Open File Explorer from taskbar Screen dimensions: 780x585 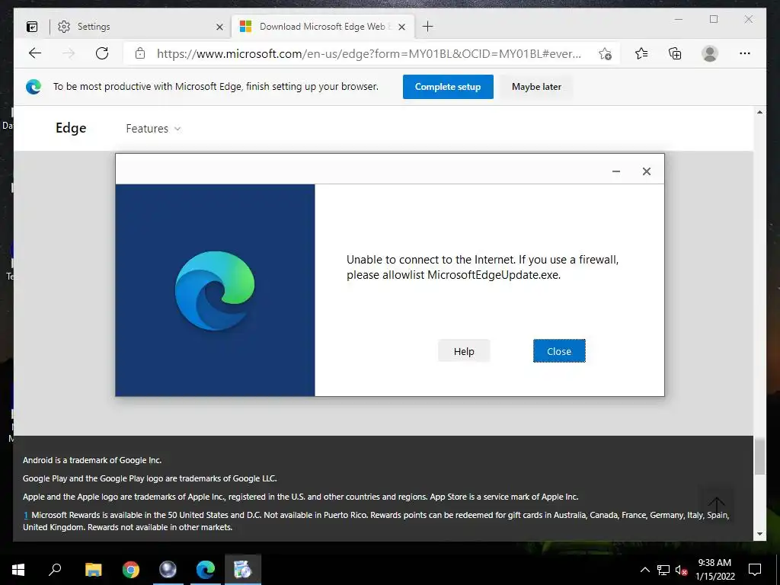click(93, 570)
